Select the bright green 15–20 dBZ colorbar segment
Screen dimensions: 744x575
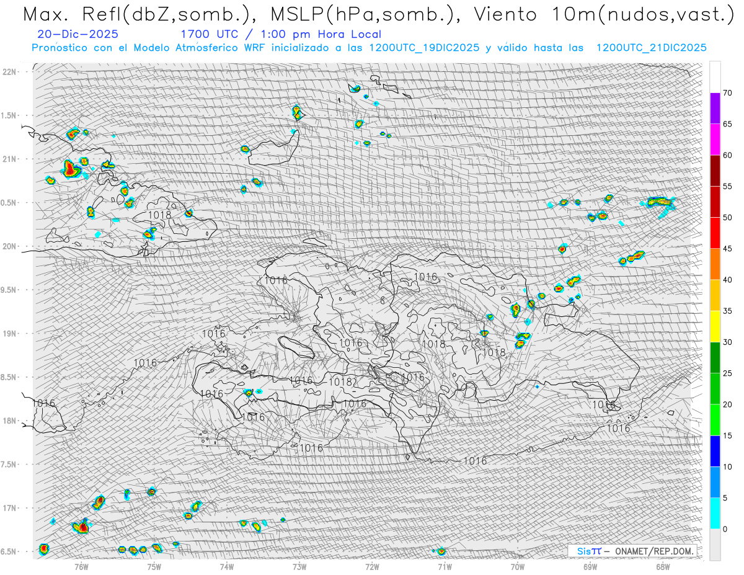[715, 420]
